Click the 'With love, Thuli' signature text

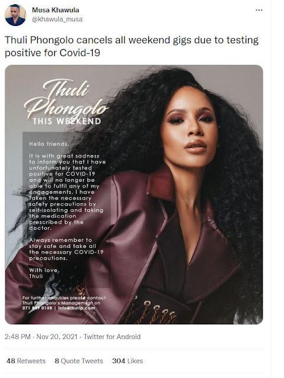[x=44, y=273]
